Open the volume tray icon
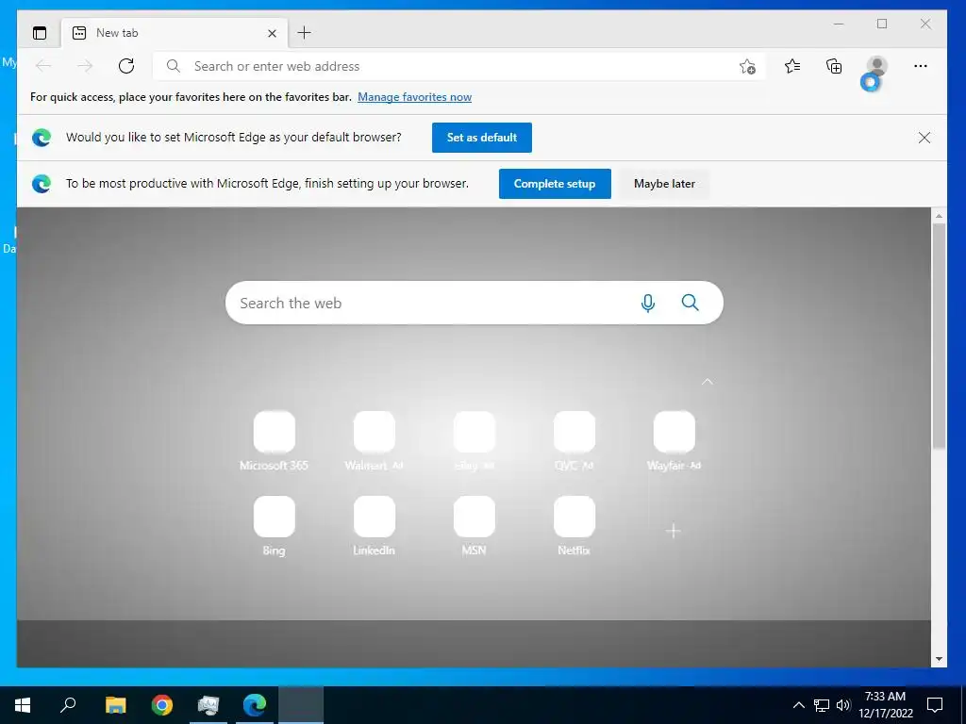 [843, 705]
